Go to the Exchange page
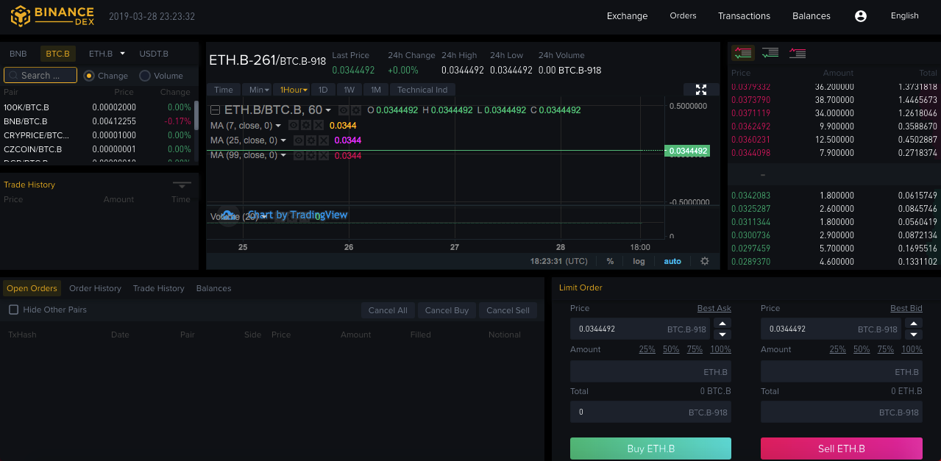941x461 pixels. (627, 15)
